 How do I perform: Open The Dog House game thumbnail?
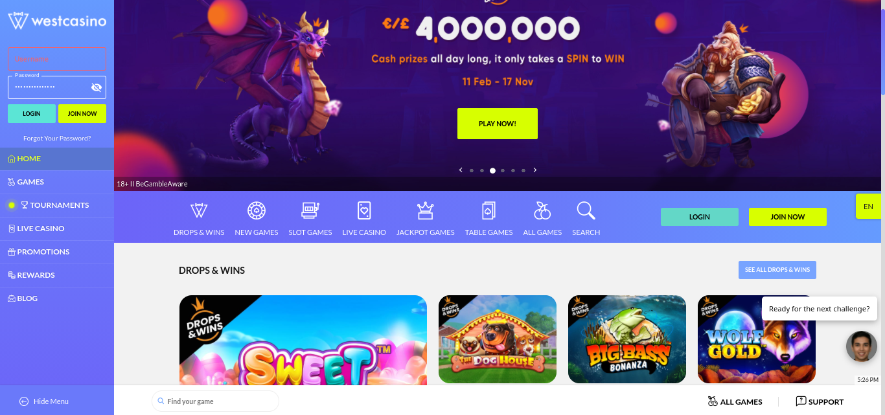point(498,339)
